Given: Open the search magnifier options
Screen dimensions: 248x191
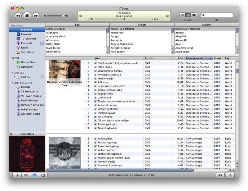Looking at the screenshot, I should pos(203,15).
